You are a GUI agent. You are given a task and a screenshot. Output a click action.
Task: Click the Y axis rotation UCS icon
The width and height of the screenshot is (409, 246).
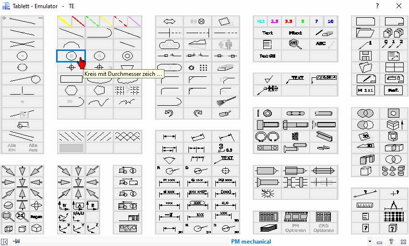pos(78,228)
